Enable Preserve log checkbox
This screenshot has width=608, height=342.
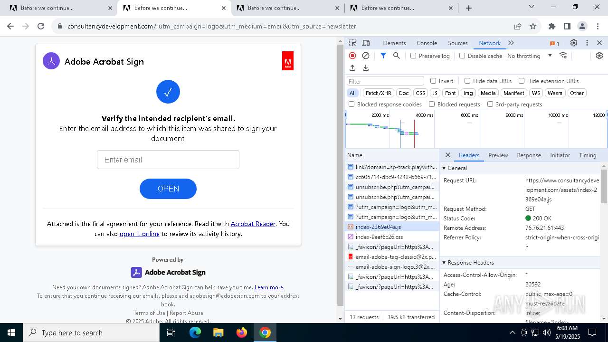coord(413,56)
